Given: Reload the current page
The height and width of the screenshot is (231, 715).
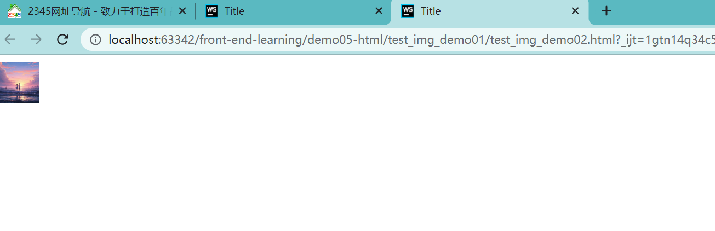Looking at the screenshot, I should point(62,39).
